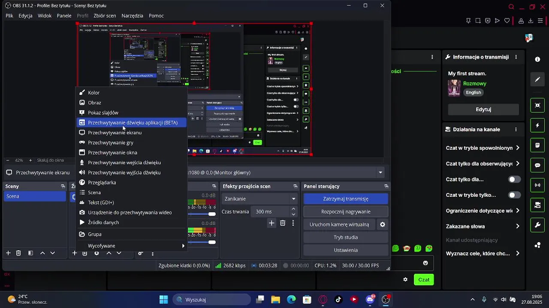Open the Informacje o transmisji kebab menu
The height and width of the screenshot is (308, 549).
tap(516, 57)
